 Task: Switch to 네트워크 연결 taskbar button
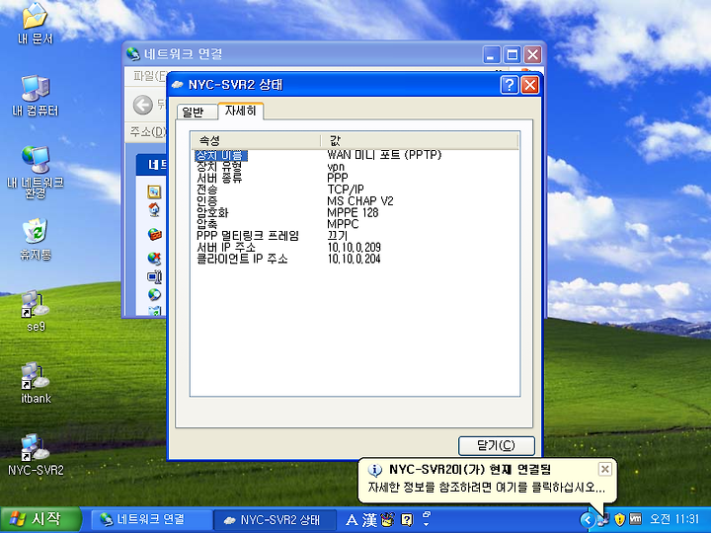click(151, 519)
